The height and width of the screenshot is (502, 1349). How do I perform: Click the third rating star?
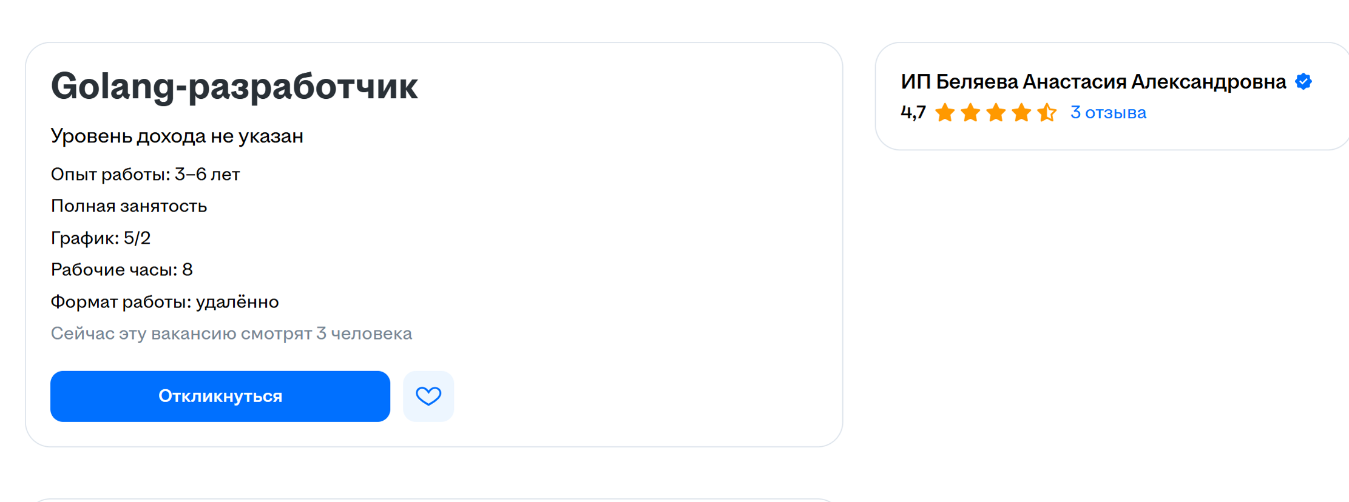(x=996, y=113)
